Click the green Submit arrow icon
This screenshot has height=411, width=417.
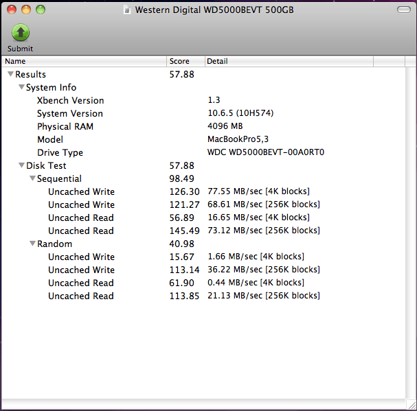point(21,32)
